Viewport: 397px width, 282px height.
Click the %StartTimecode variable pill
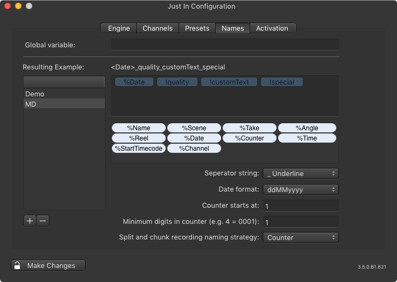pyautogui.click(x=138, y=148)
